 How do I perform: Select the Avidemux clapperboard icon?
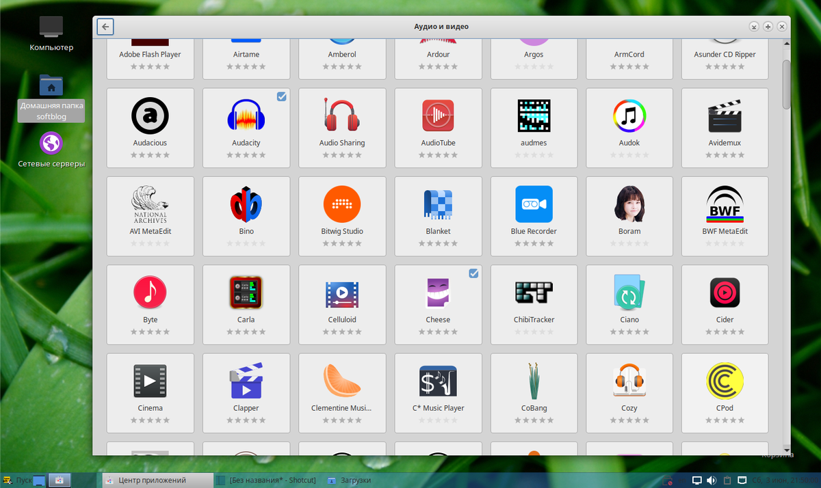coord(725,117)
